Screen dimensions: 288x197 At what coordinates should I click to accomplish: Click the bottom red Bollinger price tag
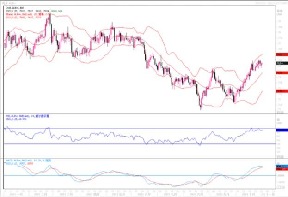279,91
